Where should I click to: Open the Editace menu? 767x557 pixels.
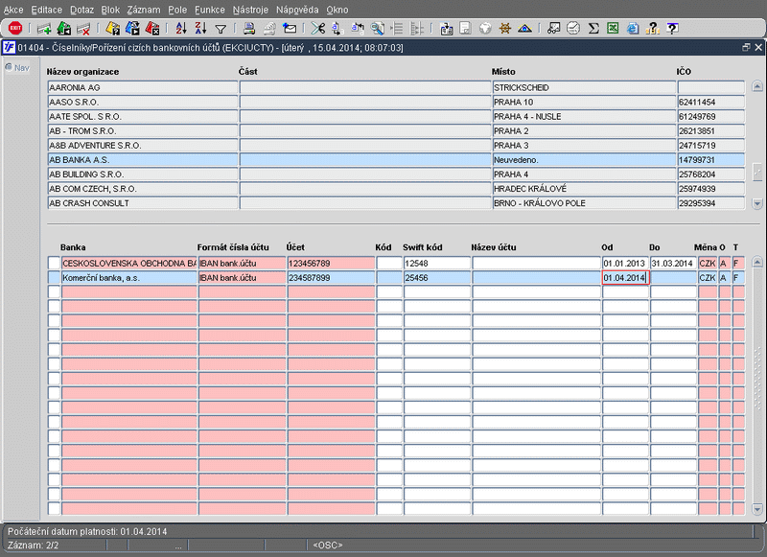46,10
